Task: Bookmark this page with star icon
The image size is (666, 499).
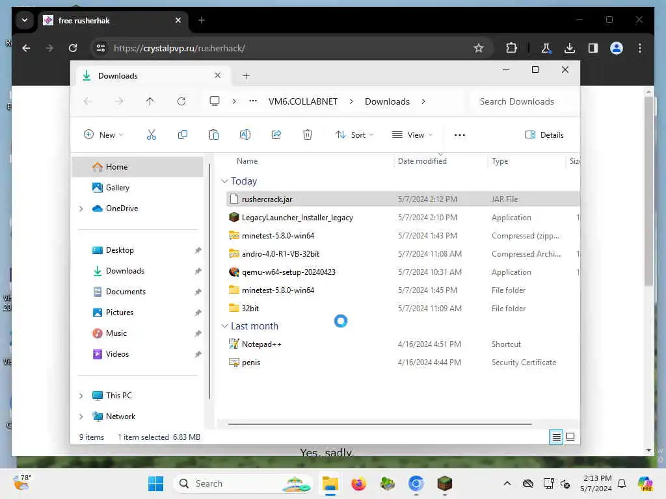Action: tap(479, 48)
